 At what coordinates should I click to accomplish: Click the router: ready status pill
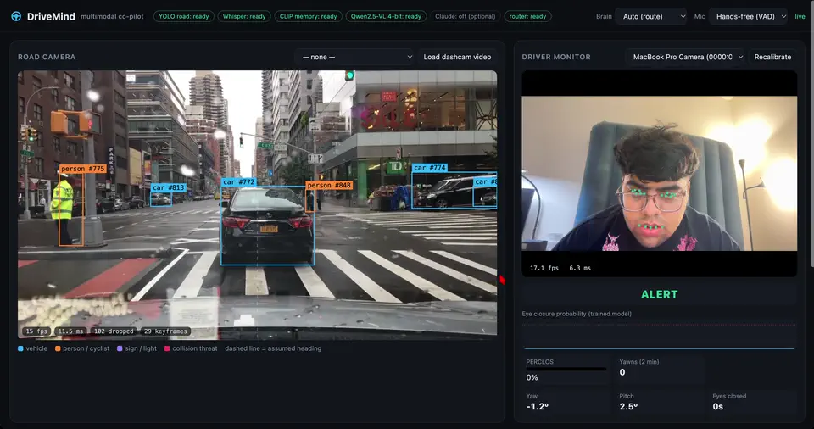tap(527, 17)
